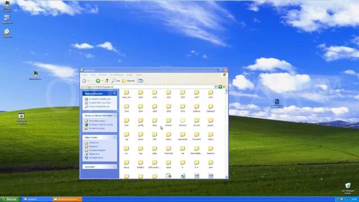This screenshot has width=359, height=202.
Task: Click the orange taskbar window button
Action: pos(67,199)
